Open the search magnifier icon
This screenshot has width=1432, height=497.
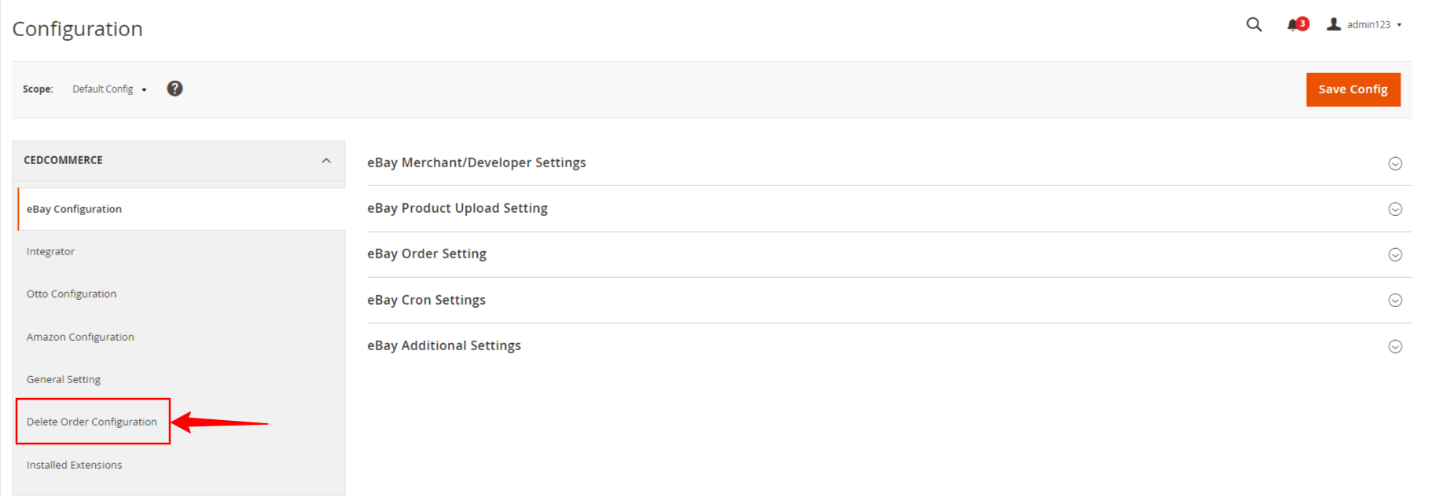[x=1254, y=24]
